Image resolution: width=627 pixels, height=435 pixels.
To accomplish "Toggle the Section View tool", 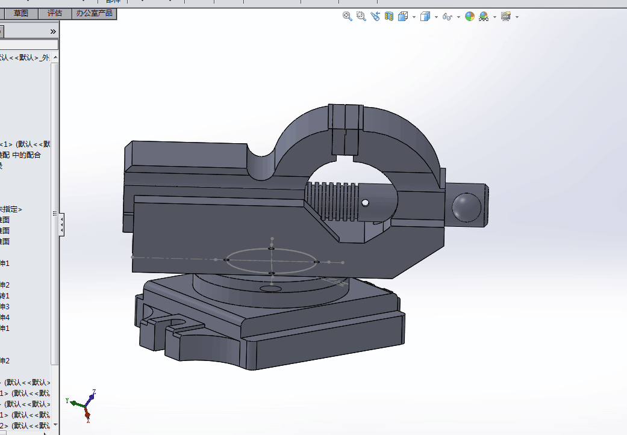I will [388, 16].
